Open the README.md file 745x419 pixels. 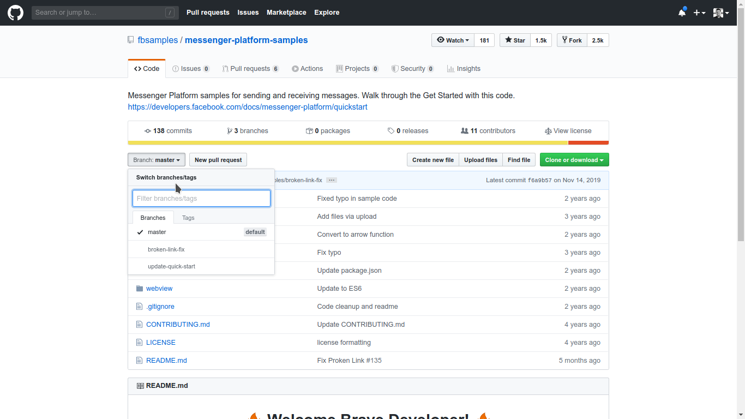[166, 360]
